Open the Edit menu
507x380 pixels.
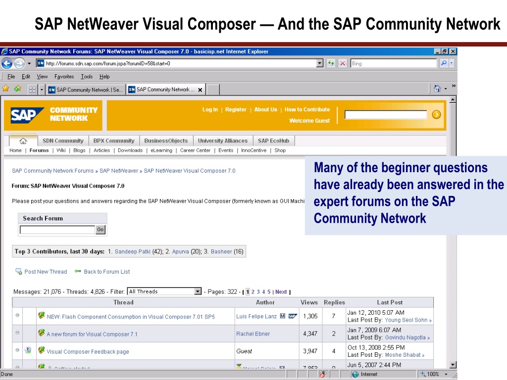26,77
